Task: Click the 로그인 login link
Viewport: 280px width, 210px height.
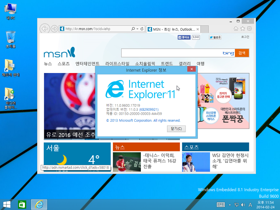Action: click(x=245, y=37)
